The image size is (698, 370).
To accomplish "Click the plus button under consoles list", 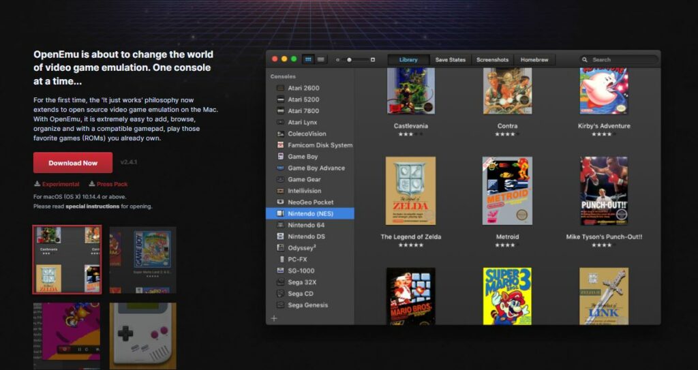I will click(x=274, y=318).
